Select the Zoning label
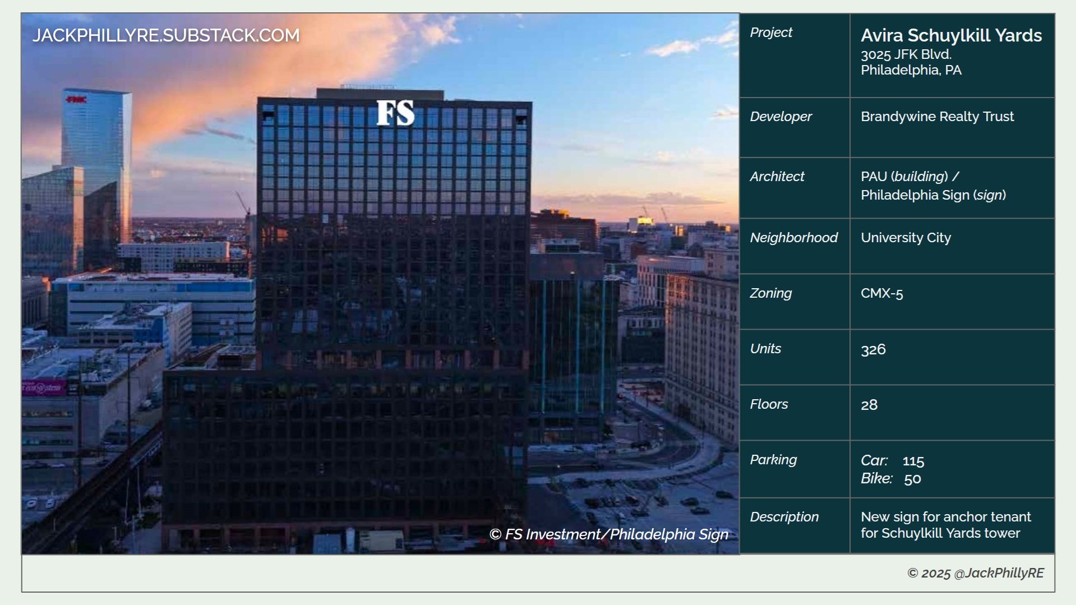1076x605 pixels. [770, 293]
